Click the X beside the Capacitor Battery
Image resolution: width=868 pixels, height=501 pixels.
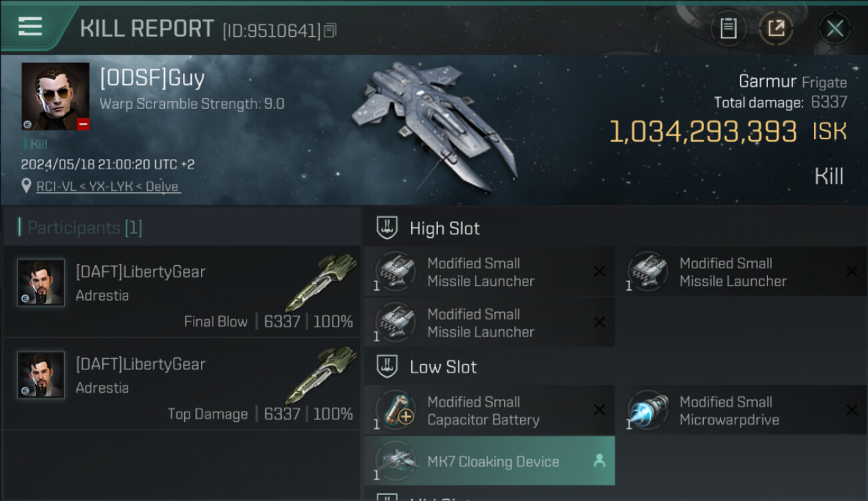point(600,410)
